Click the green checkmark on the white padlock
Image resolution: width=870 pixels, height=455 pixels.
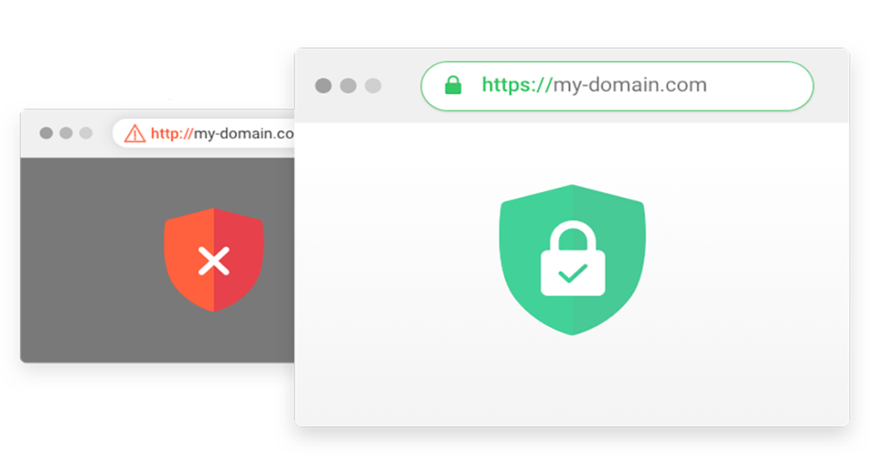point(573,272)
